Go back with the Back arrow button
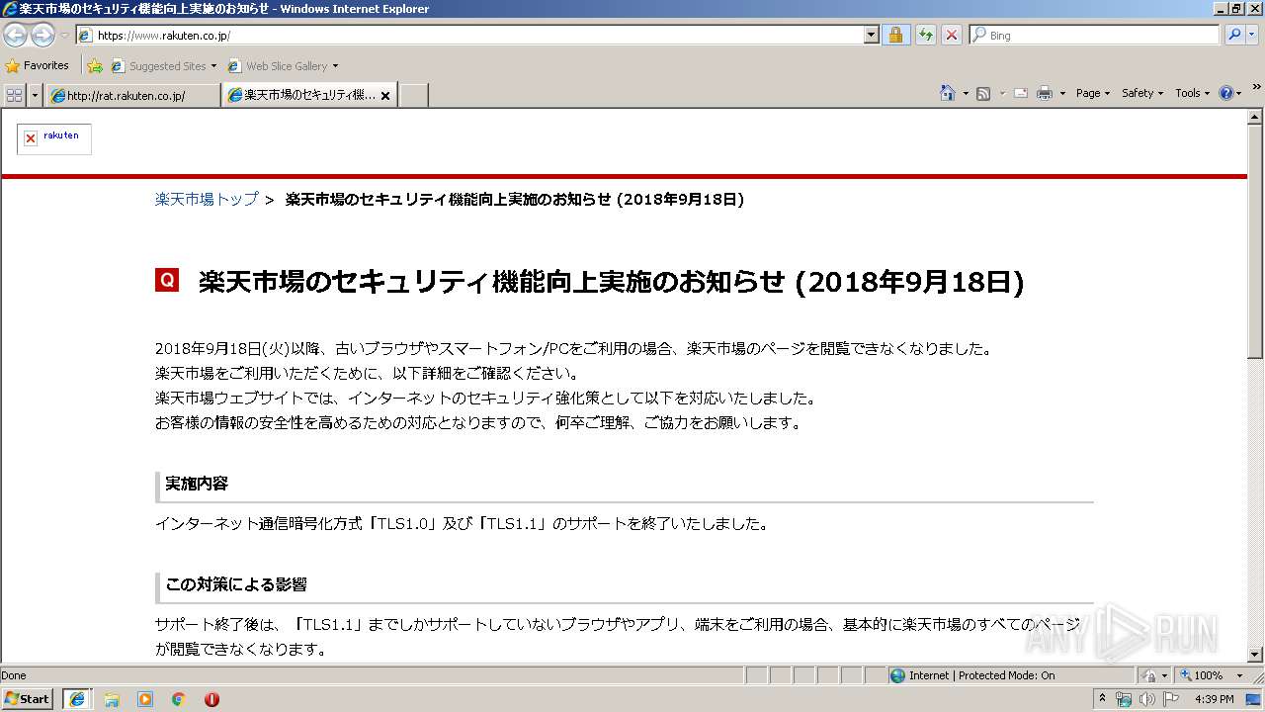Viewport: 1265px width, 712px height. 15,36
